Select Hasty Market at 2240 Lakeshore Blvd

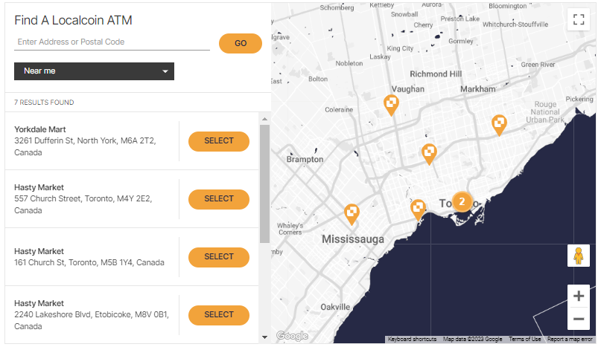[x=219, y=315]
